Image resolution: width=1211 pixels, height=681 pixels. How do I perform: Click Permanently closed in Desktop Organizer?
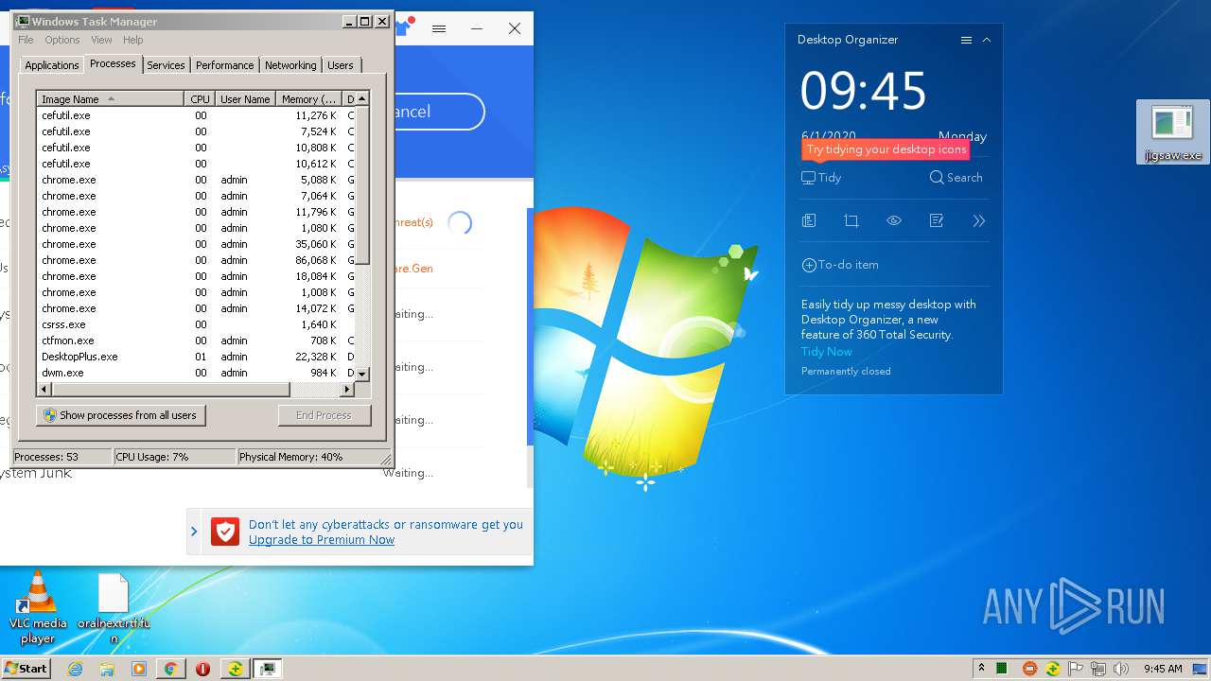(x=846, y=371)
